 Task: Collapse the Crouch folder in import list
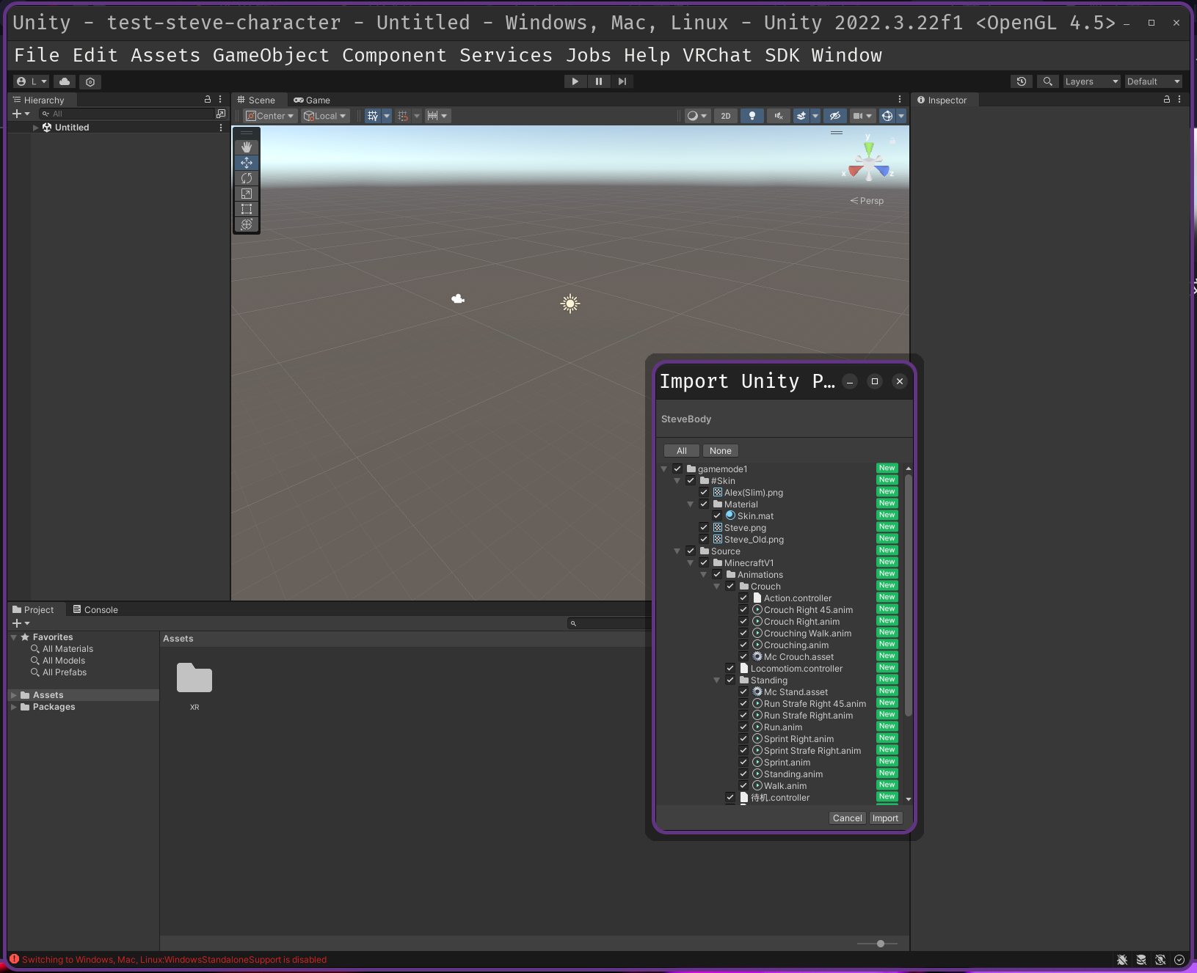pos(717,587)
